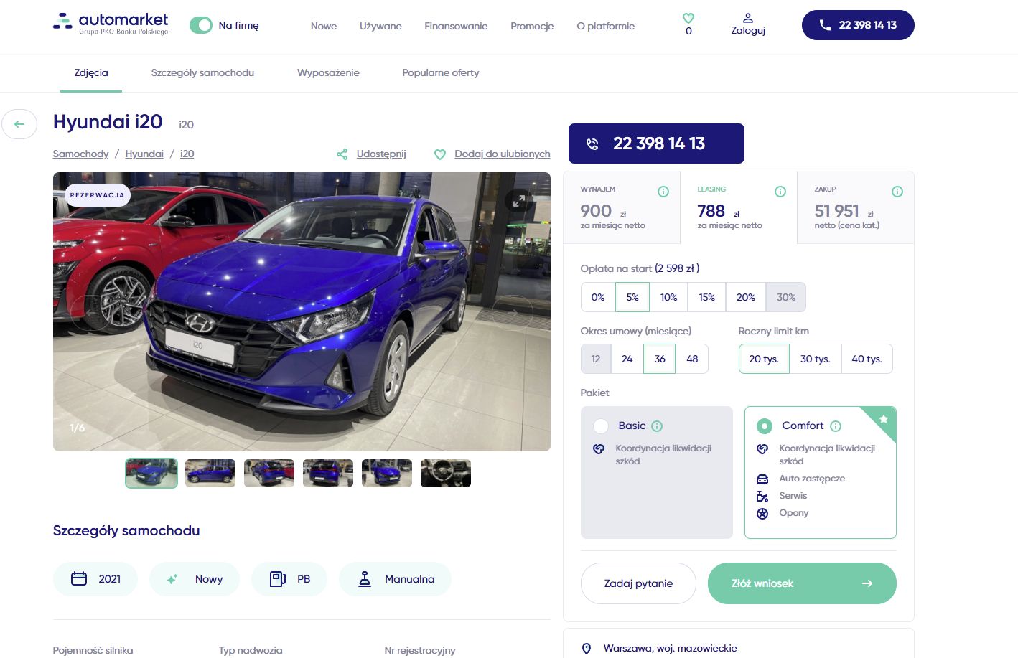The width and height of the screenshot is (1018, 658).
Task: Open the i20 breadcrumb link
Action: point(187,154)
